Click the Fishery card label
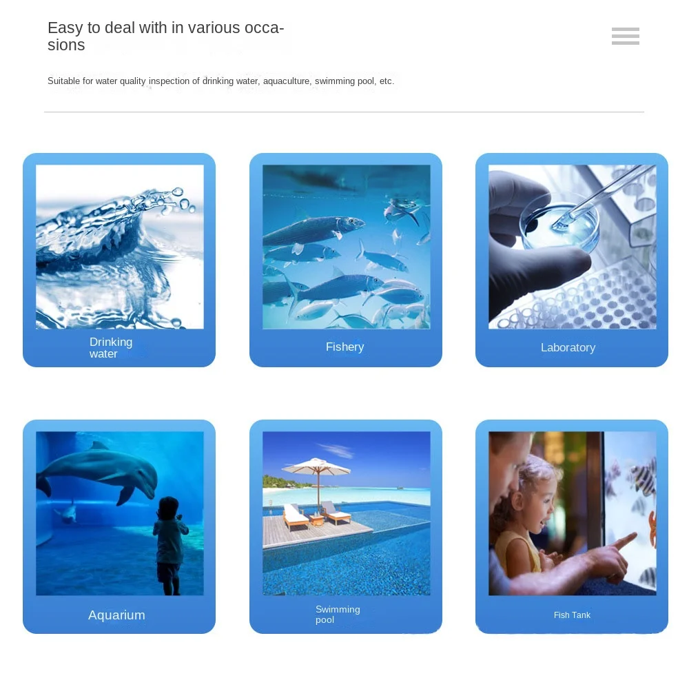This screenshot has width=689, height=689. 345,347
